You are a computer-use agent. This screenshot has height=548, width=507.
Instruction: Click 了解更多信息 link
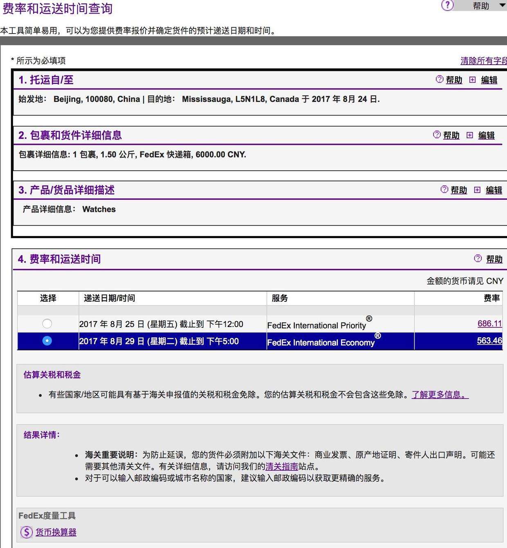pos(440,395)
